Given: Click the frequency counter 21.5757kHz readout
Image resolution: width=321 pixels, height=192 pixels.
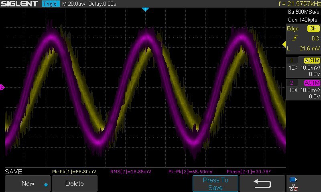Looking at the screenshot, I should 299,4.
